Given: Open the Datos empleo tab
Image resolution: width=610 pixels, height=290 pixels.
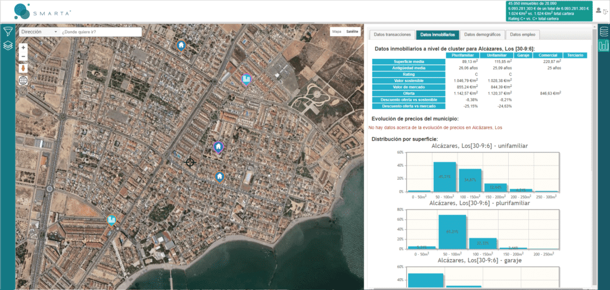Looking at the screenshot, I should point(524,35).
